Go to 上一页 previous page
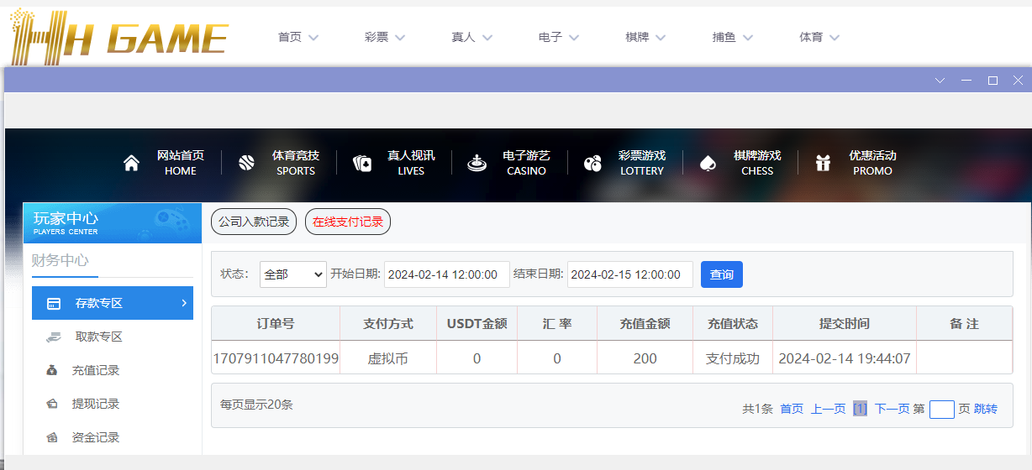Screen dimensions: 1032x470 828,409
